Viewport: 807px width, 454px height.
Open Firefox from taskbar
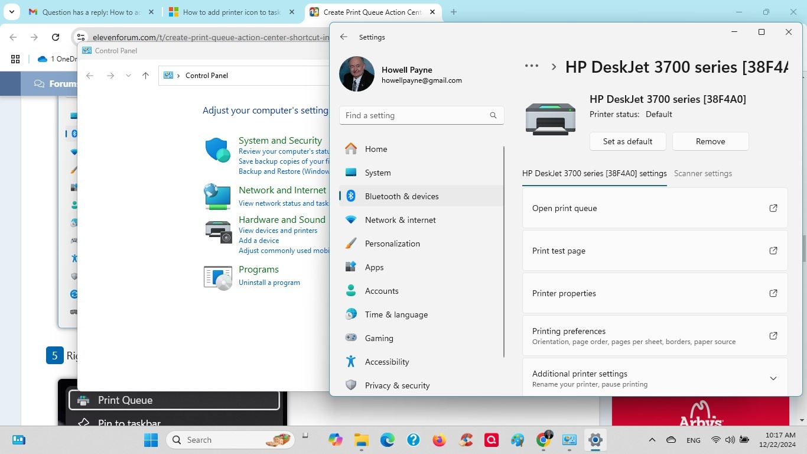(x=439, y=440)
